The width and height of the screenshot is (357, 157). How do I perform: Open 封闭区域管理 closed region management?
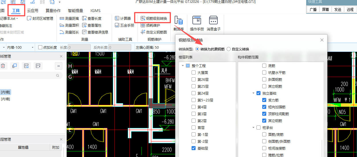pyautogui.click(x=40, y=18)
